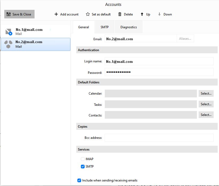This screenshot has height=186, width=219.
Task: Click the No.1@mail.com account avatar icon
Action: click(9, 32)
